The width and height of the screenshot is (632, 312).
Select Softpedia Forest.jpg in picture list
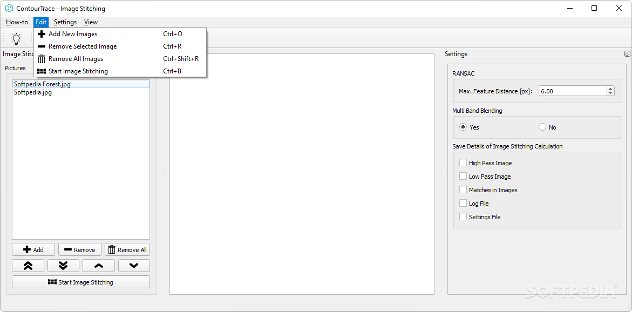pyautogui.click(x=81, y=84)
